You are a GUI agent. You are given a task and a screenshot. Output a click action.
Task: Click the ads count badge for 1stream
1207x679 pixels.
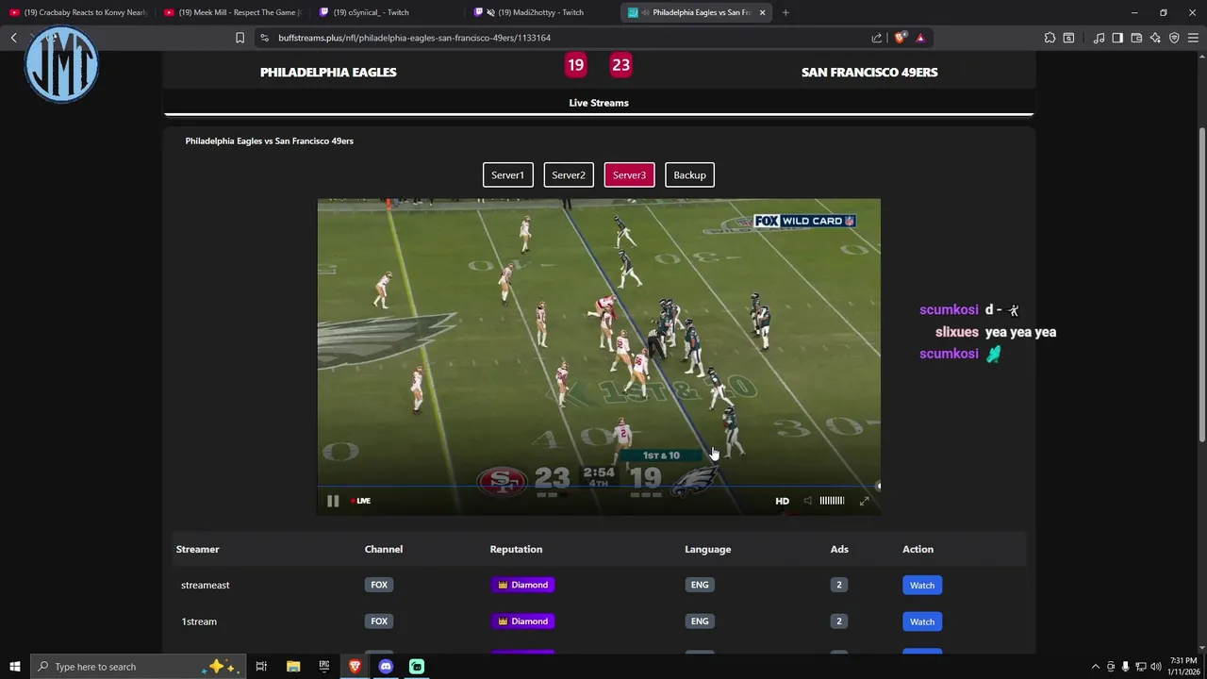click(x=838, y=621)
